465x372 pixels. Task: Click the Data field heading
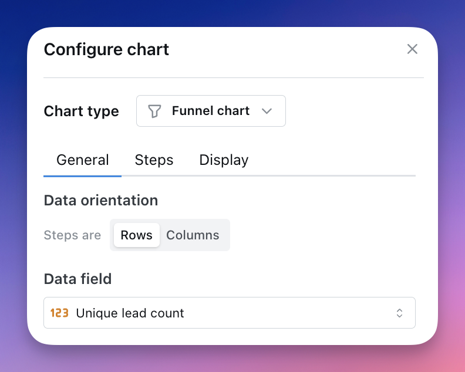[77, 279]
